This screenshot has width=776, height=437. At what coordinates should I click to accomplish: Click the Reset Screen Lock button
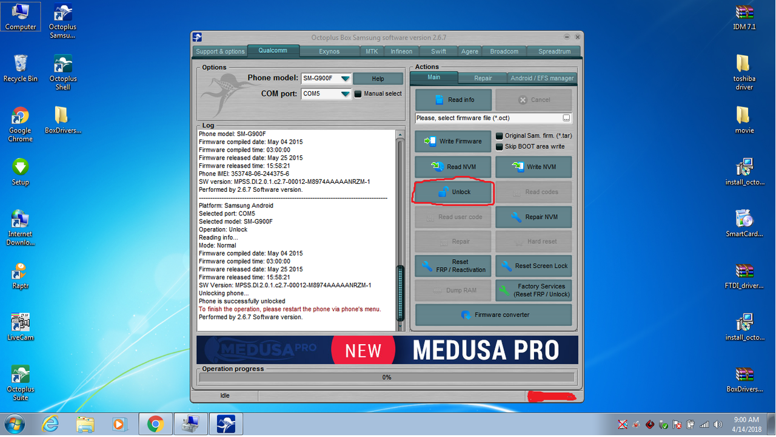pos(533,266)
